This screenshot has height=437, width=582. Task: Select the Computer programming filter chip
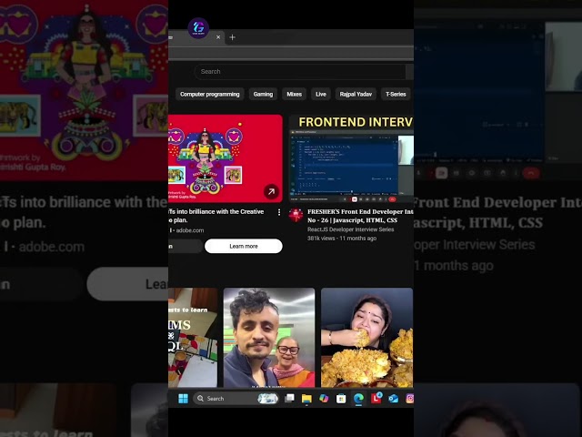tap(210, 95)
